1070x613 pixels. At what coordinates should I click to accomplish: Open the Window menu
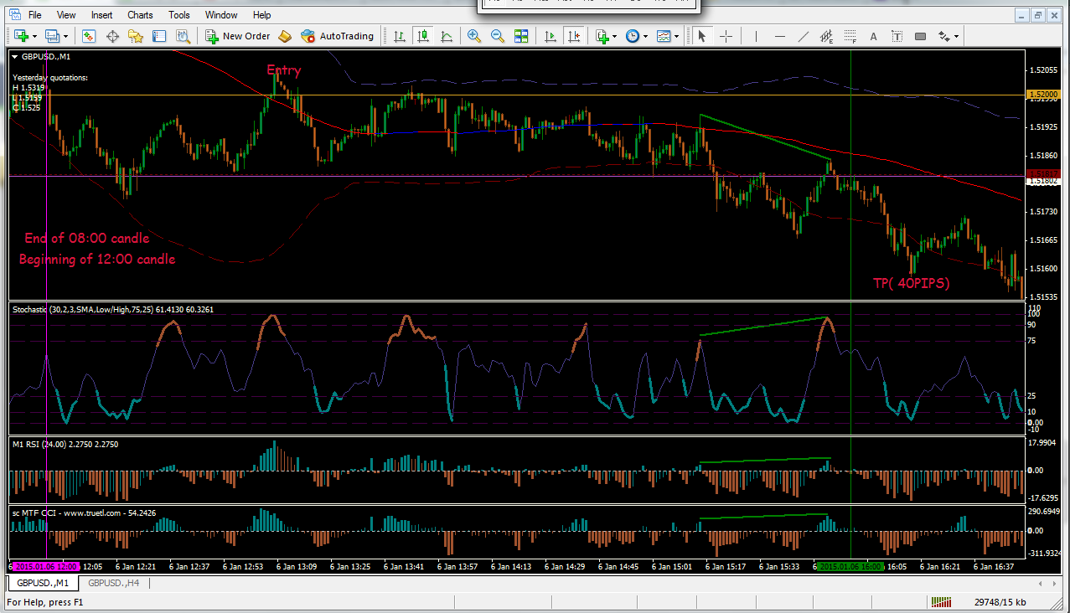[221, 15]
